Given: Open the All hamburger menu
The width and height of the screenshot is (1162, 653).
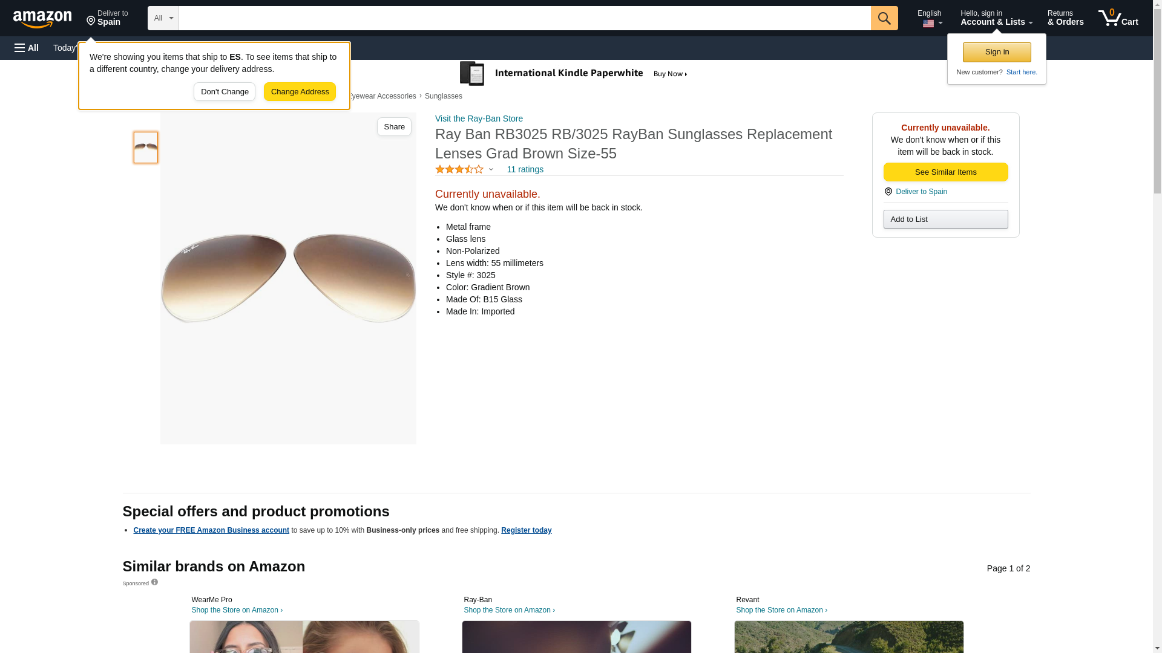Looking at the screenshot, I should pos(27,48).
